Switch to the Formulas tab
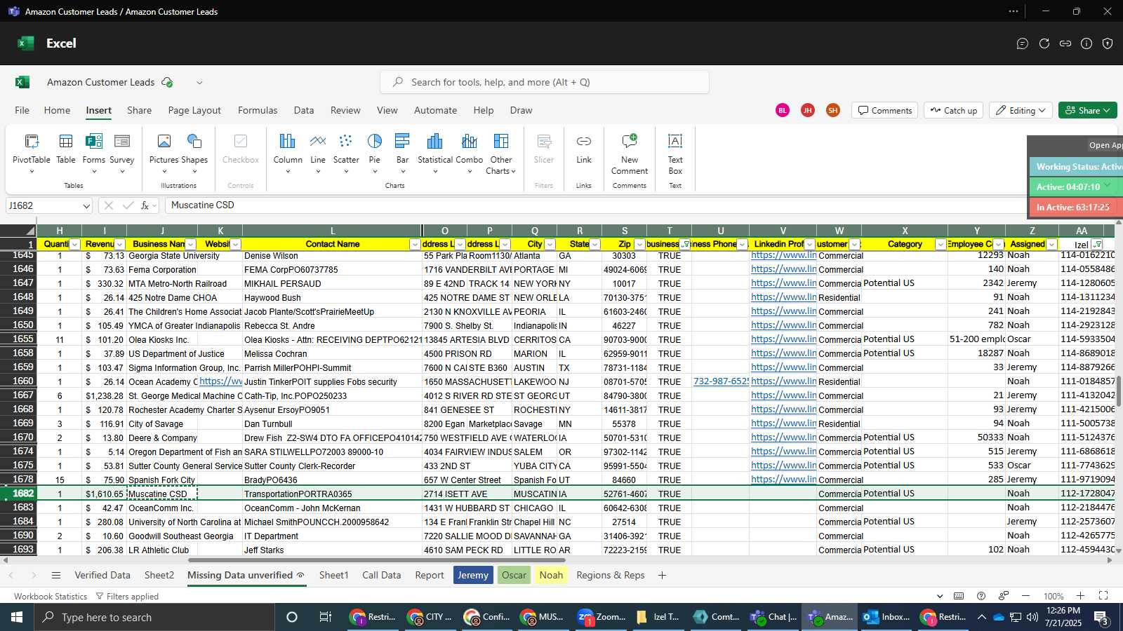Screen dimensions: 1123x631 coord(258,110)
